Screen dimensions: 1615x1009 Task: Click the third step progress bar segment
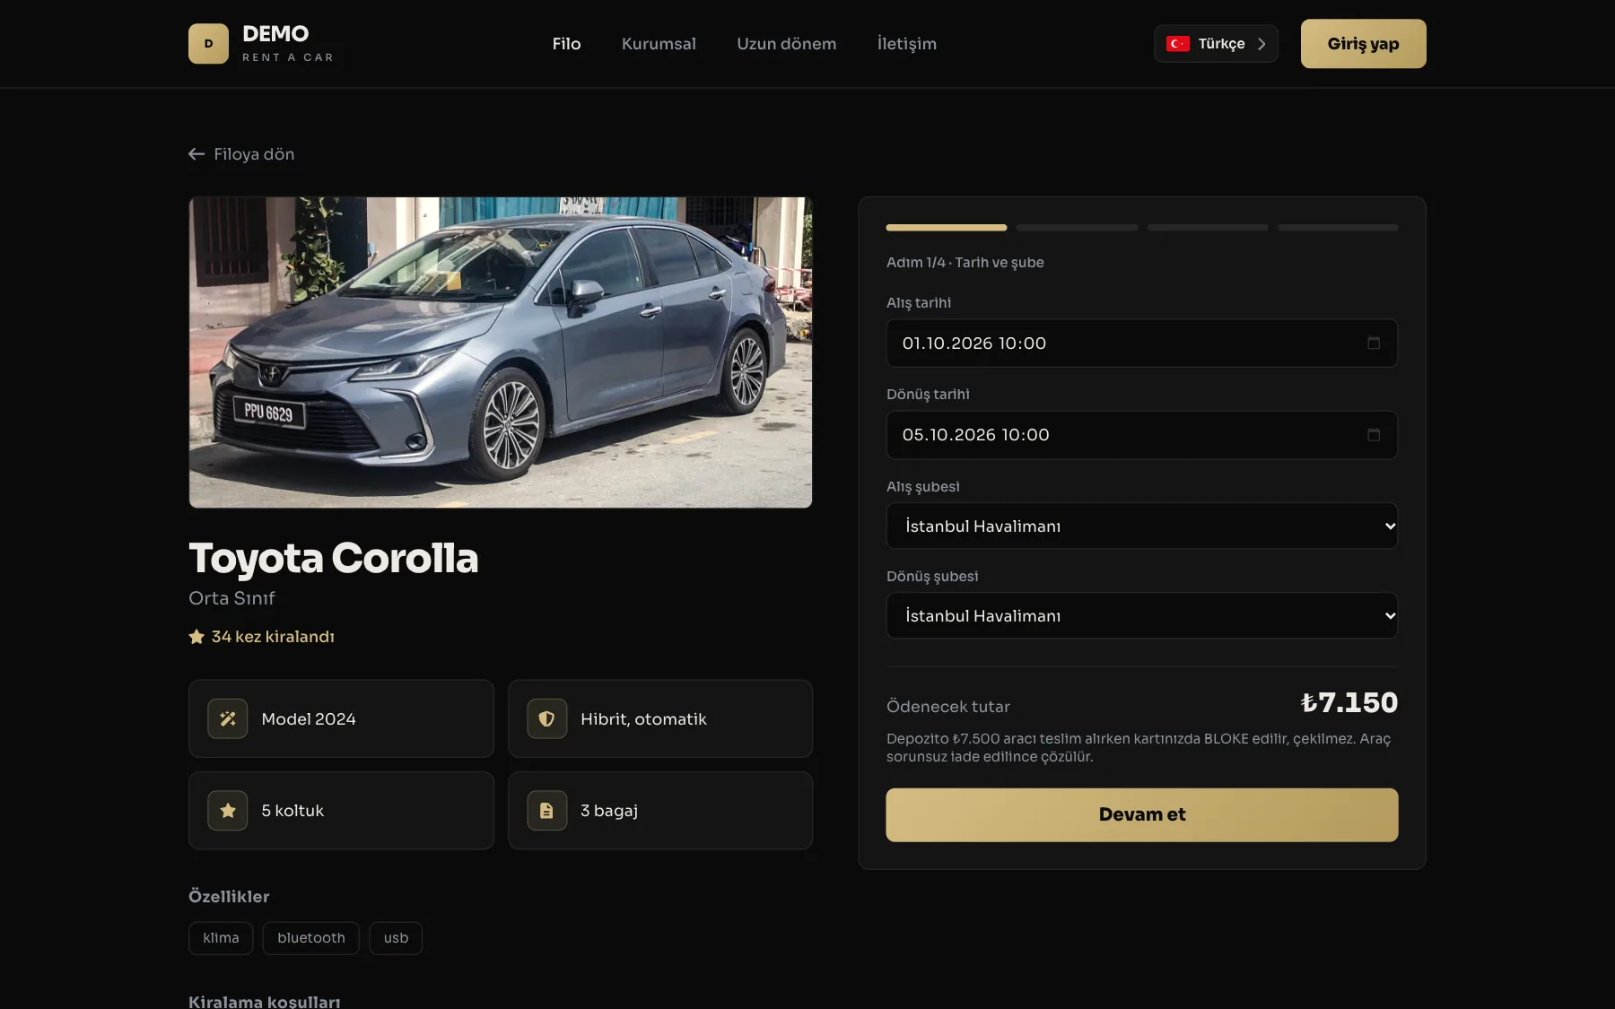[x=1208, y=228]
